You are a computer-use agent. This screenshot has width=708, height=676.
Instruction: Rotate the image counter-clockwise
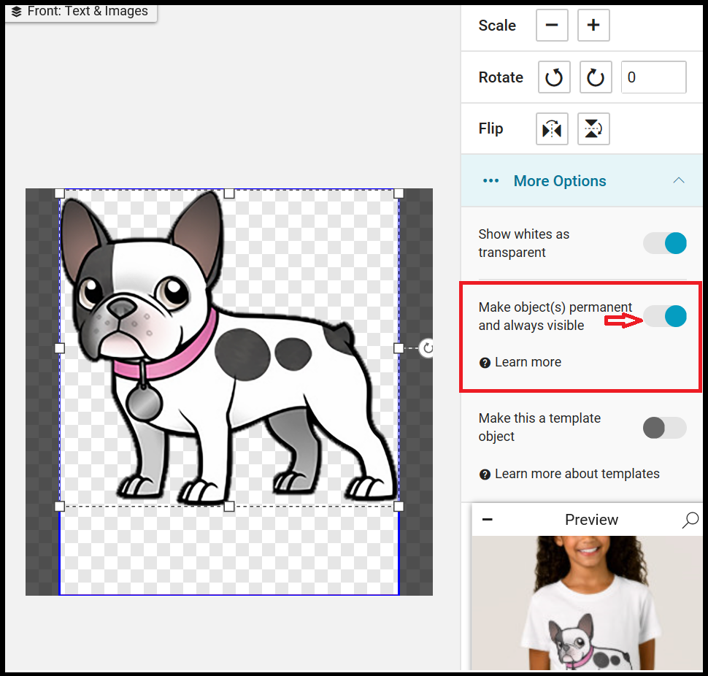coord(554,77)
